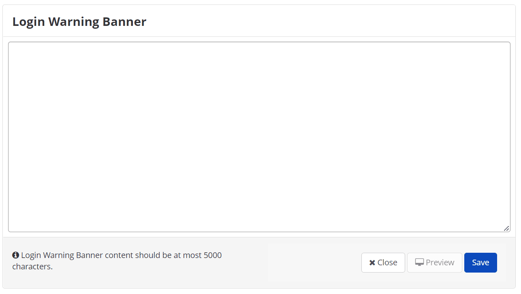Viewport: 521px width, 294px height.
Task: Click the Preview label text
Action: coord(440,263)
